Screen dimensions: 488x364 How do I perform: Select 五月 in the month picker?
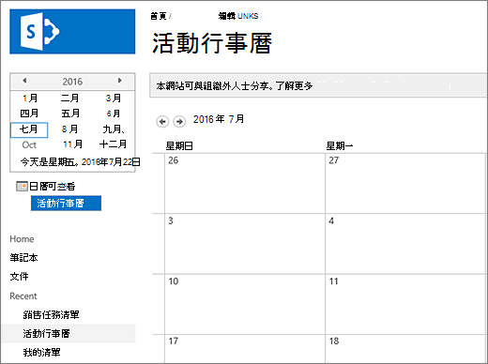point(70,114)
